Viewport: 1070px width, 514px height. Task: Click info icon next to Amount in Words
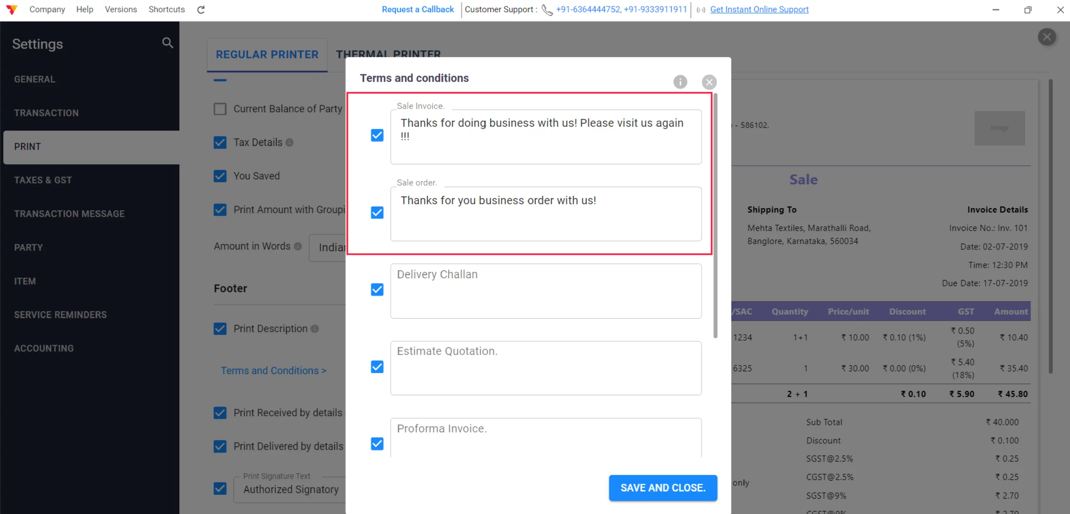(x=298, y=246)
